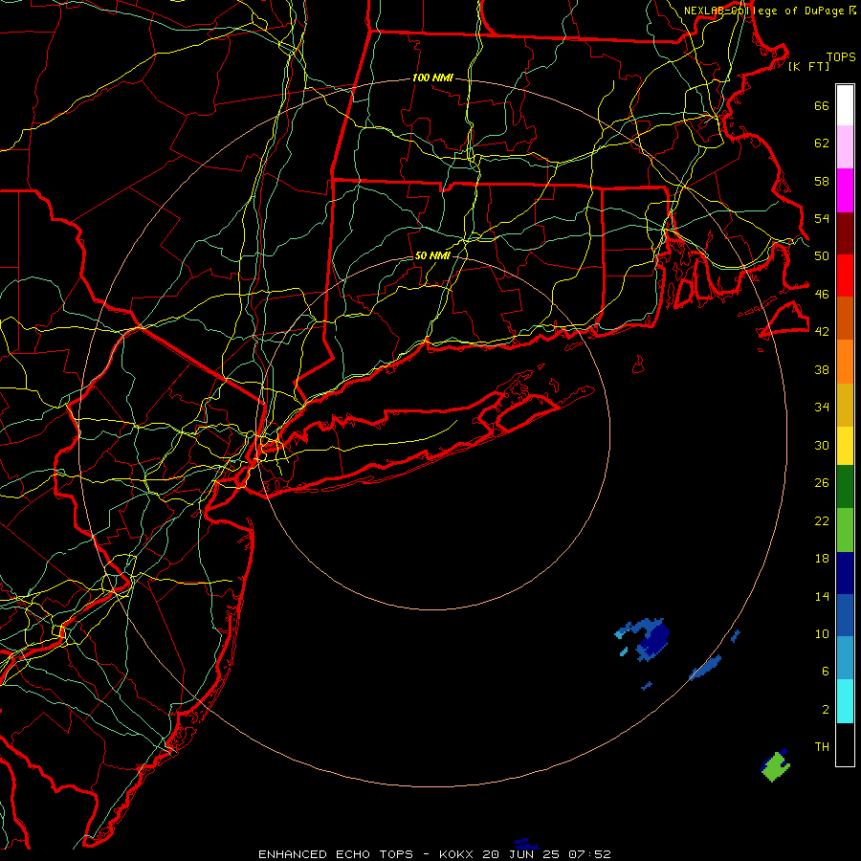Click the legend value '22'

click(822, 520)
